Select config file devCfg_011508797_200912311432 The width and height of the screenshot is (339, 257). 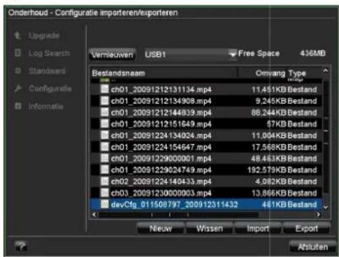click(x=206, y=204)
